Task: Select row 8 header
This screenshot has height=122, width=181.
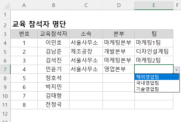Action: [x=5, y=78]
